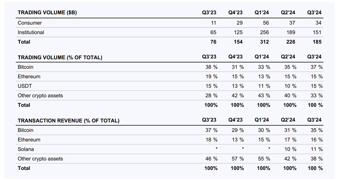Select the Solana row label

pyautogui.click(x=25, y=149)
